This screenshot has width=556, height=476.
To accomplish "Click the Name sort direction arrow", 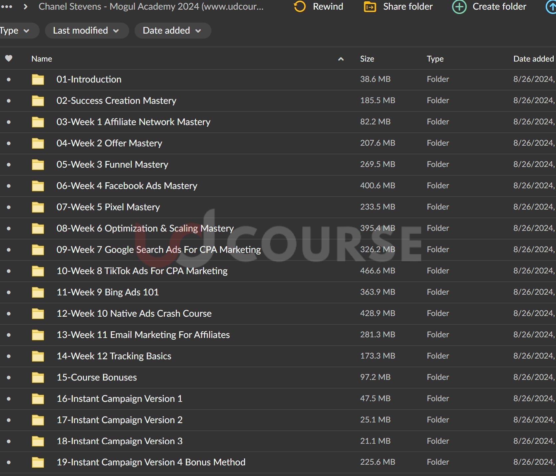I will tap(341, 59).
